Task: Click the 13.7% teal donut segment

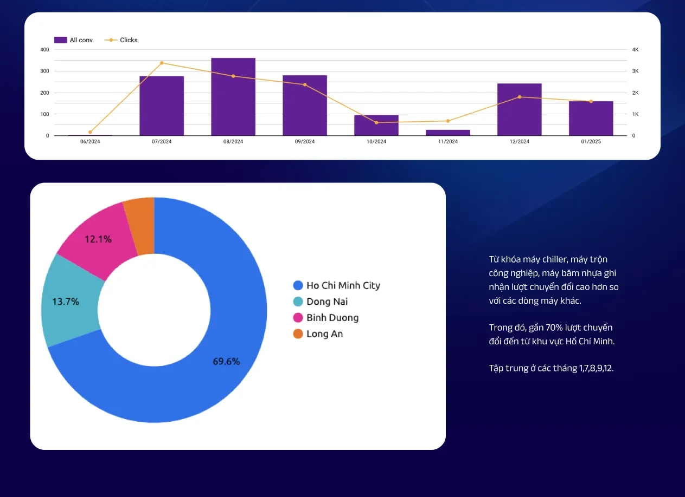Action: click(x=71, y=300)
